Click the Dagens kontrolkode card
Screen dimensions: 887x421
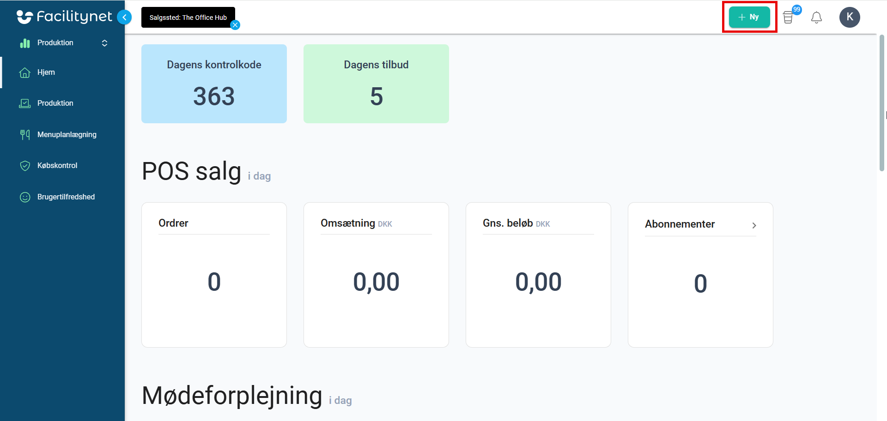(x=214, y=84)
